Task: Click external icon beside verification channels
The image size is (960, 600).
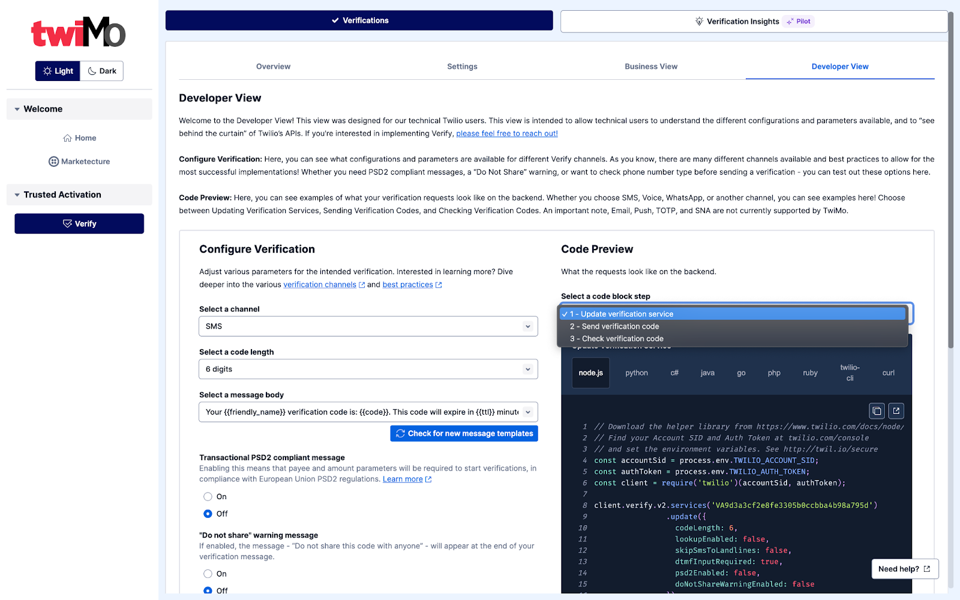Action: [x=362, y=286]
